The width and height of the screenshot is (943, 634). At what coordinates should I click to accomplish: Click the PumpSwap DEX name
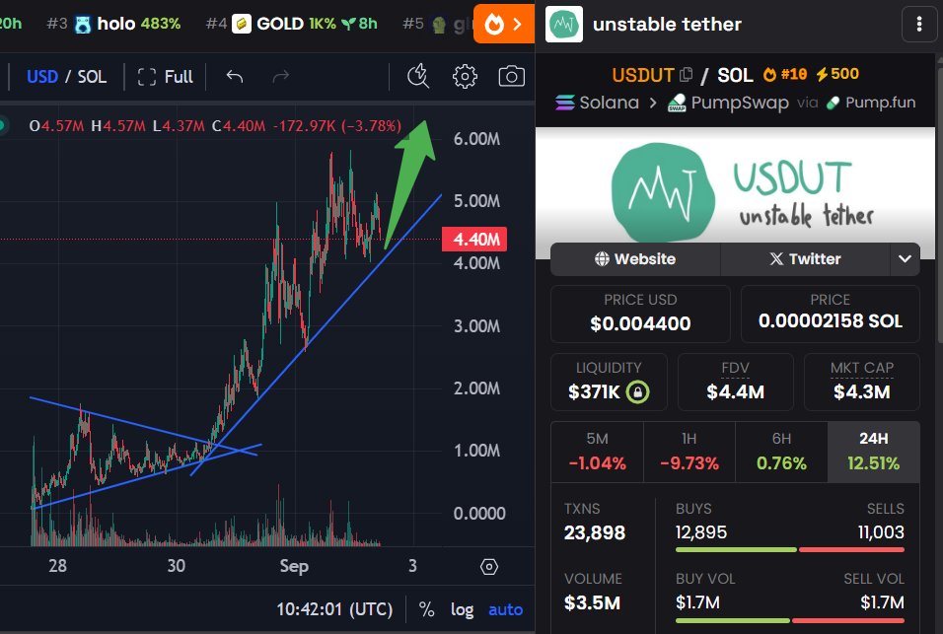(x=740, y=103)
